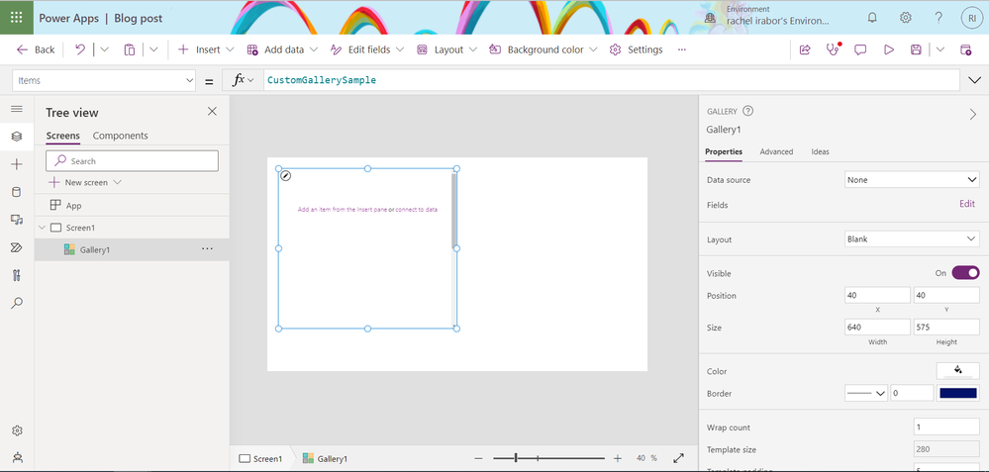The image size is (989, 472).
Task: Switch to the Ideas tab
Action: (820, 151)
